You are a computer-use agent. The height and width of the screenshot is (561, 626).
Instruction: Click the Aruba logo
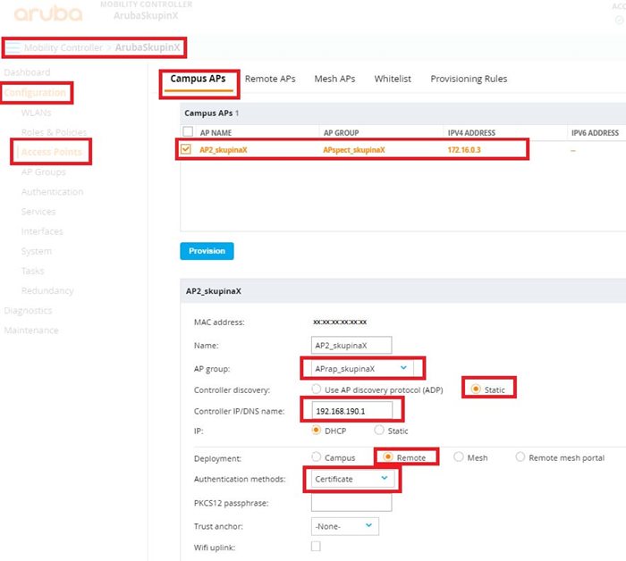pos(48,13)
